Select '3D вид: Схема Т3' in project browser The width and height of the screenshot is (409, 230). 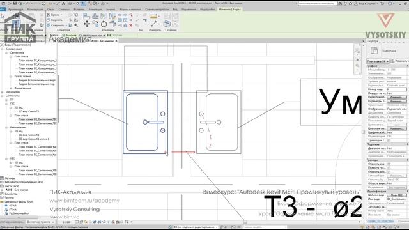29,111
